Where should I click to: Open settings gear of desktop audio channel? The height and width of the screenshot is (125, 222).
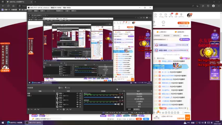(122, 104)
